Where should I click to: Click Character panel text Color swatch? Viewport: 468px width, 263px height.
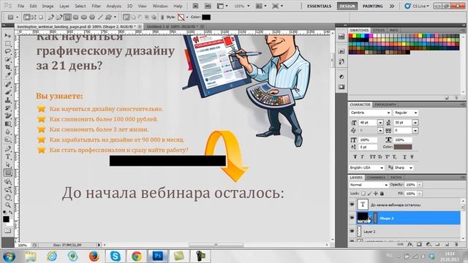coord(403,147)
